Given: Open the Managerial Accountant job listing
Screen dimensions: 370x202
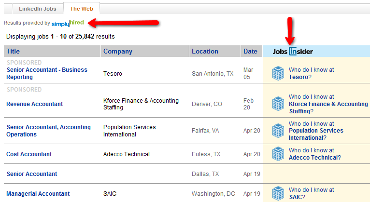Looking at the screenshot, I should pos(38,194).
